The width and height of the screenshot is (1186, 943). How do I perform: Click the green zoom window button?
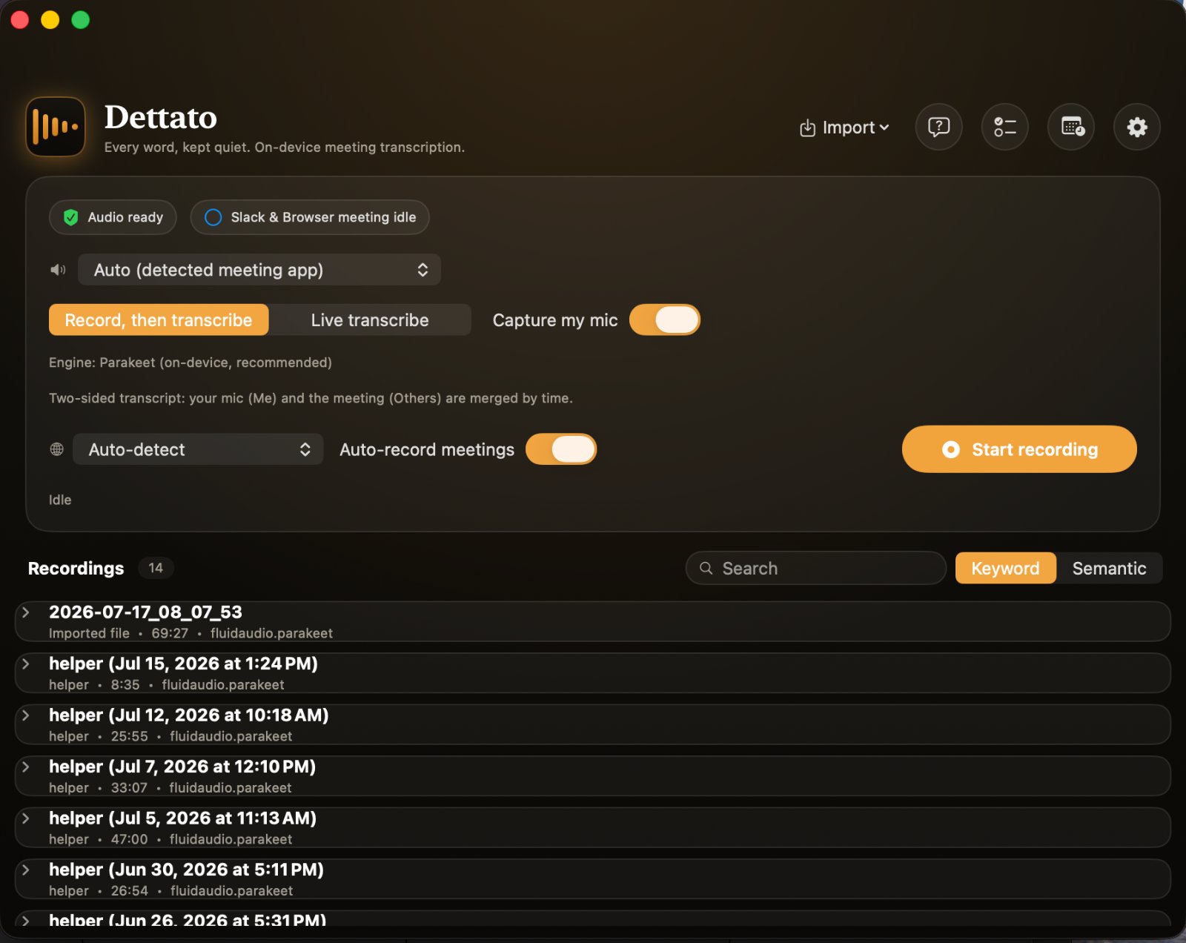tap(80, 20)
